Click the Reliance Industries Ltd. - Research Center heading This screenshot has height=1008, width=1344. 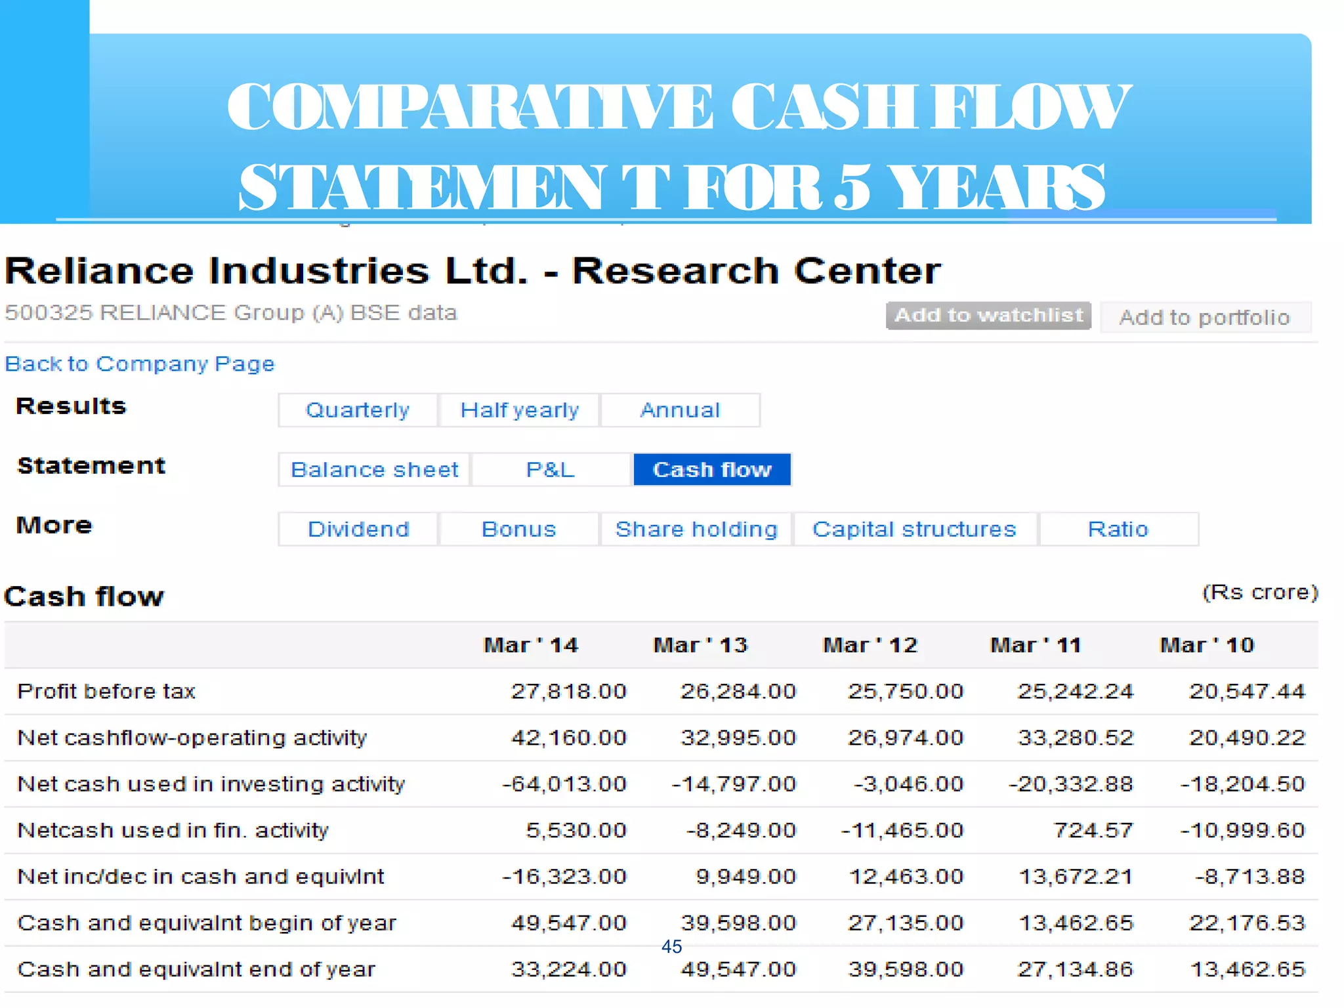[x=473, y=270]
